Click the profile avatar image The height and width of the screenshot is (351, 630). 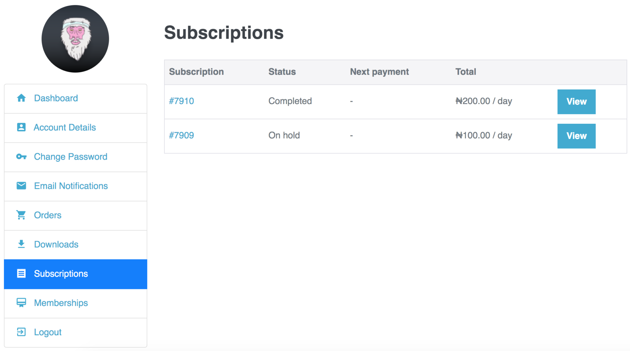pyautogui.click(x=75, y=39)
